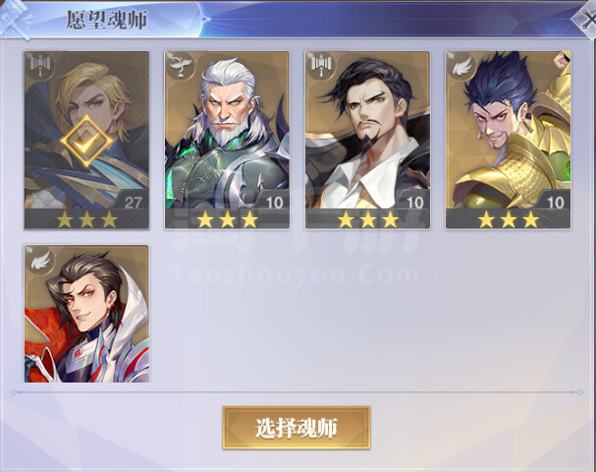The height and width of the screenshot is (472, 596).
Task: Select the gold-armored spiky-haired hero card
Action: (509, 140)
